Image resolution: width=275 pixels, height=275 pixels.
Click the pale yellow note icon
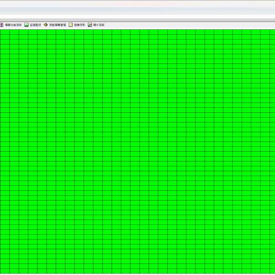click(70, 25)
